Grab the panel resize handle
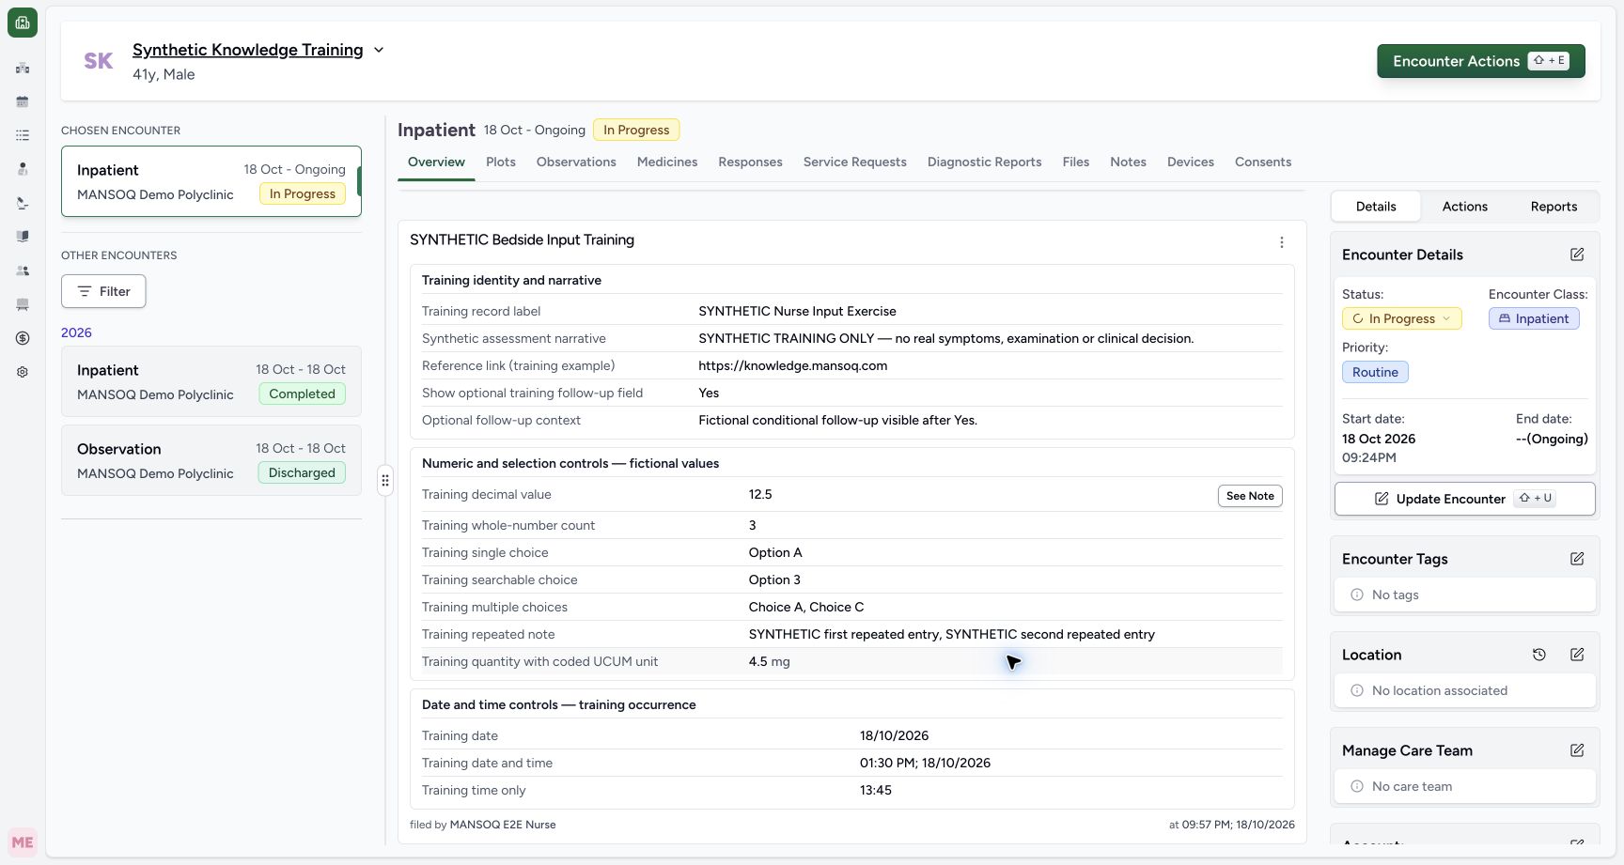Image resolution: width=1624 pixels, height=865 pixels. click(385, 481)
